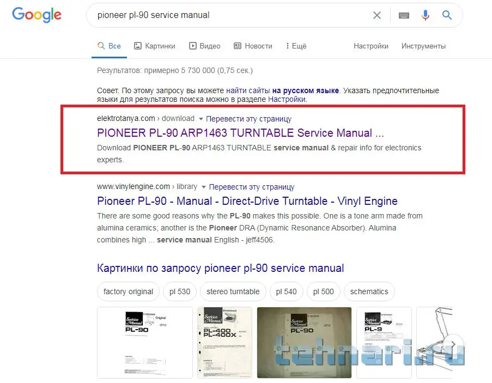The width and height of the screenshot is (492, 383).
Task: Select the pl 530 filter chip
Action: pos(180,291)
